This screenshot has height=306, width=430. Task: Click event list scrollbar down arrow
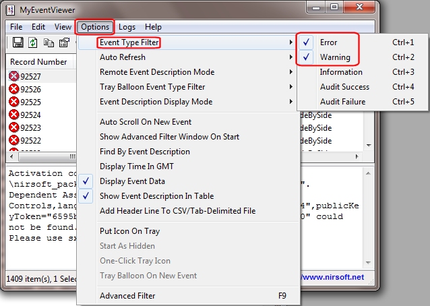coord(369,146)
